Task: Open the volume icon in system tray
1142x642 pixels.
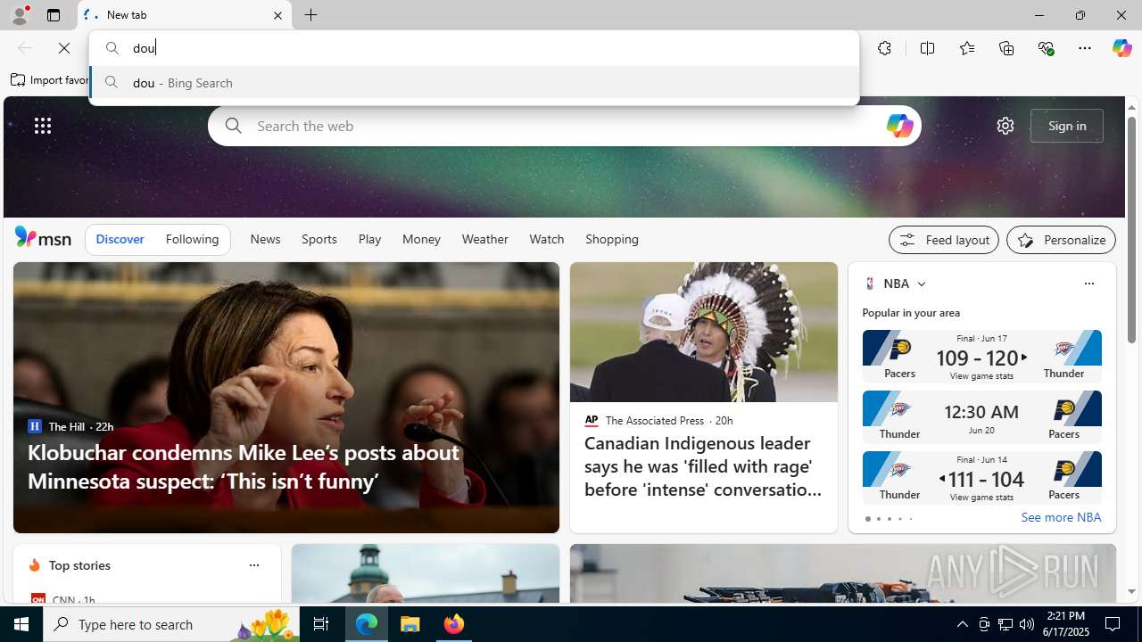Action: (1027, 624)
